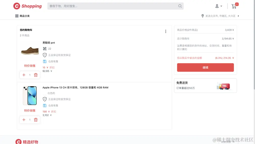This screenshot has height=144, width=255.
Task: Open the cart three-dot options menu
Action: click(166, 31)
